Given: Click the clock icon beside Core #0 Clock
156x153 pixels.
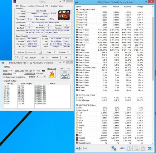Looking at the screenshot, I should [77, 30].
